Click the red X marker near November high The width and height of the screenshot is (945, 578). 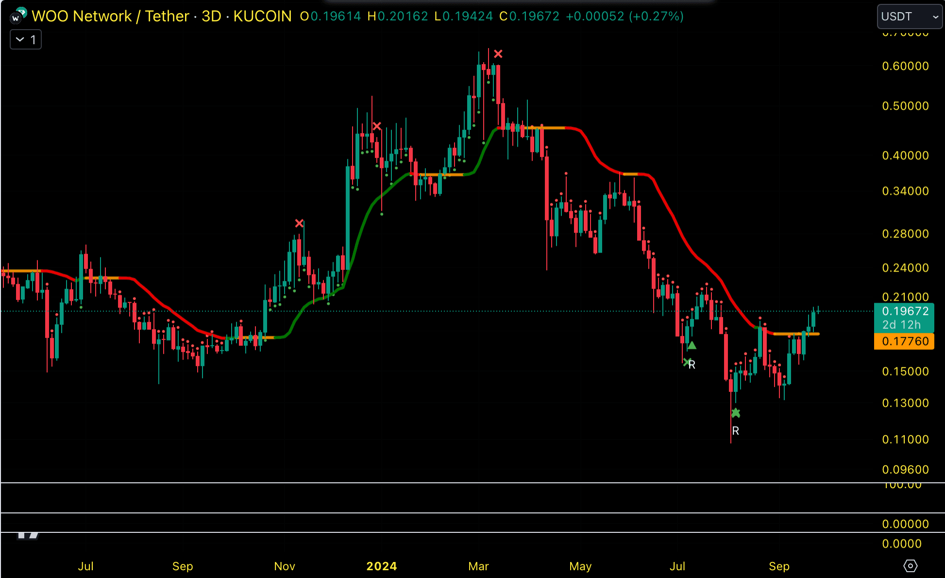[x=299, y=223]
